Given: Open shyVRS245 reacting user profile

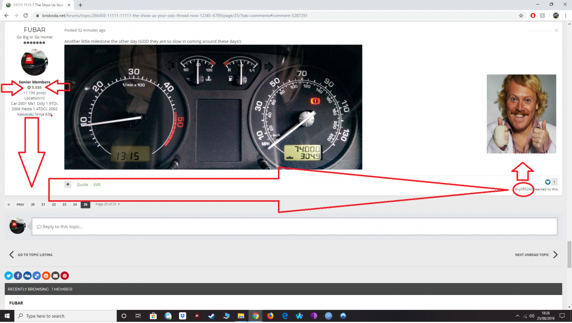Looking at the screenshot, I should click(523, 189).
